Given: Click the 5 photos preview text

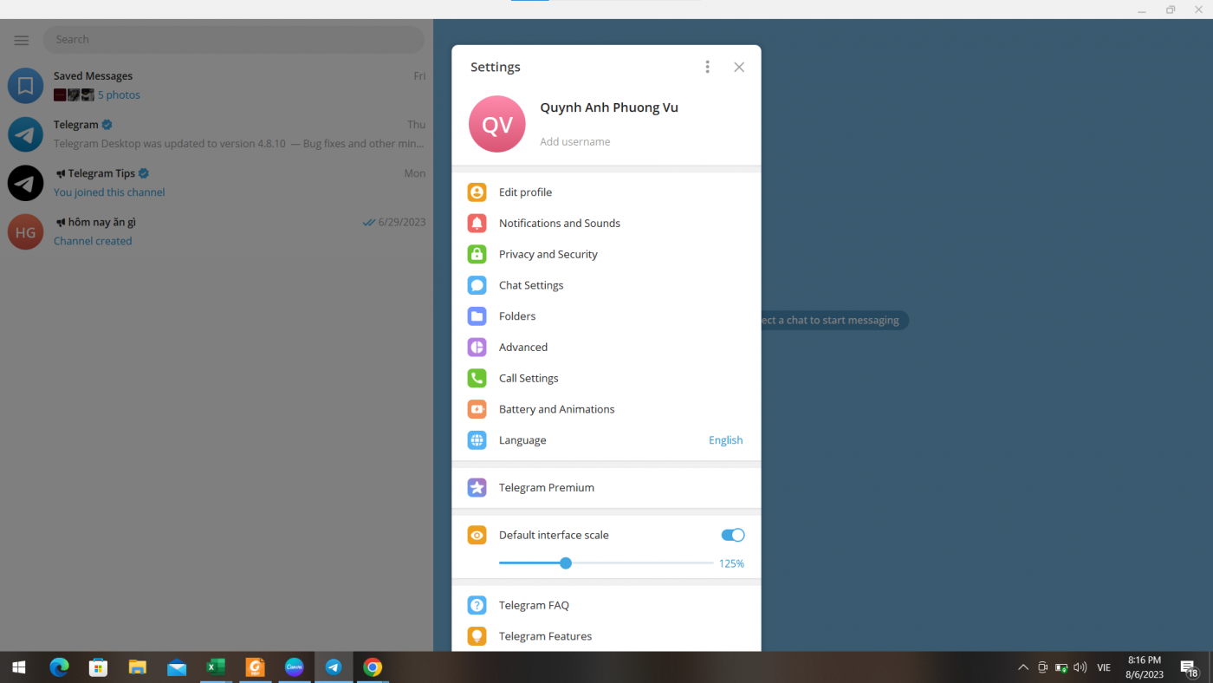Looking at the screenshot, I should coord(119,95).
